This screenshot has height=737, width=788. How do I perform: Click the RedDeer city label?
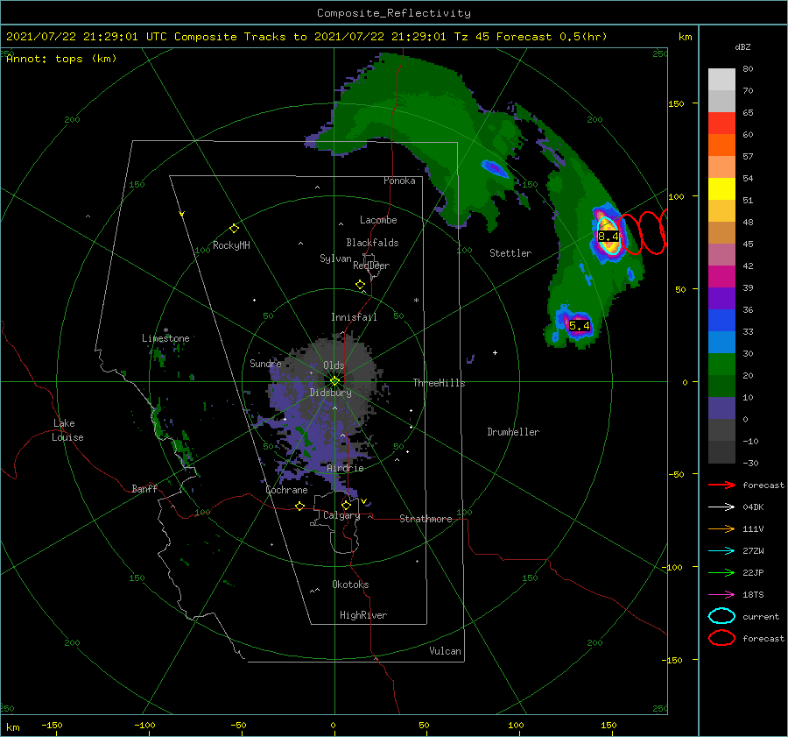click(371, 266)
